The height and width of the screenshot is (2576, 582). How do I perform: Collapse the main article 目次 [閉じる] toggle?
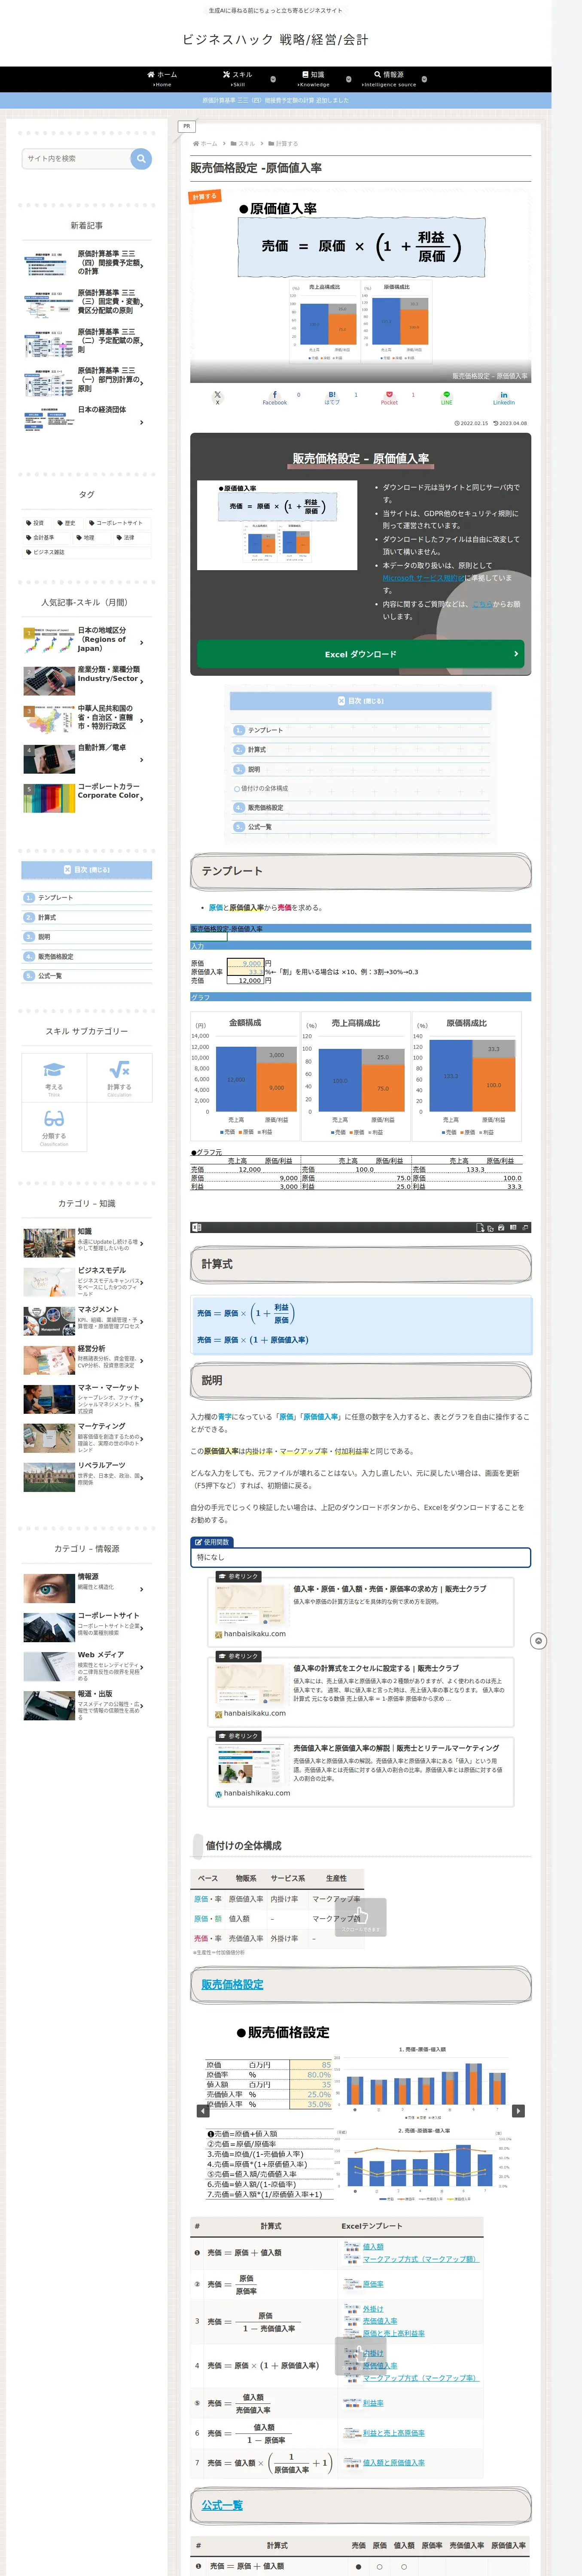tap(360, 701)
